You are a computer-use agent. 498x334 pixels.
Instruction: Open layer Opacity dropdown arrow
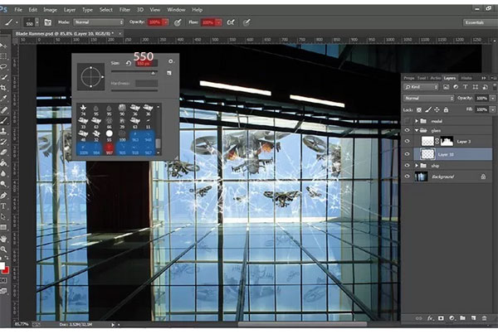[x=492, y=99]
